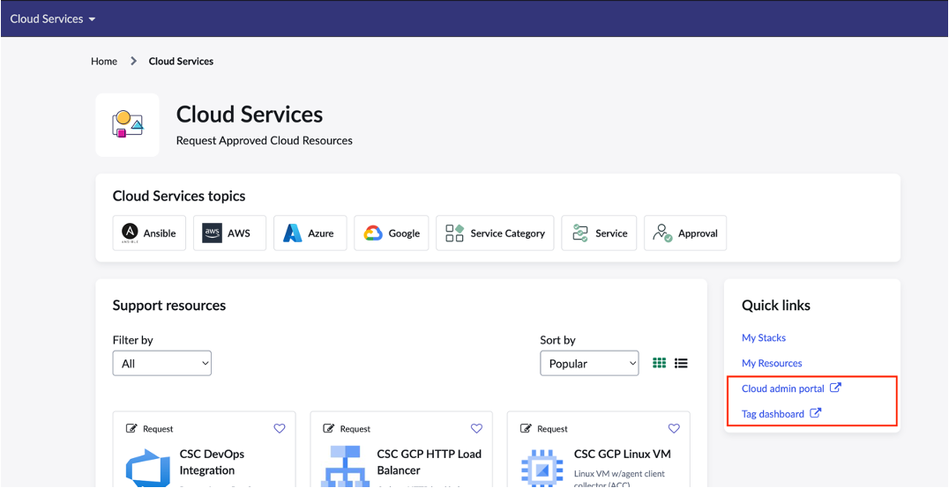949x488 pixels.
Task: Go to Home in the breadcrumb
Action: pyautogui.click(x=104, y=62)
